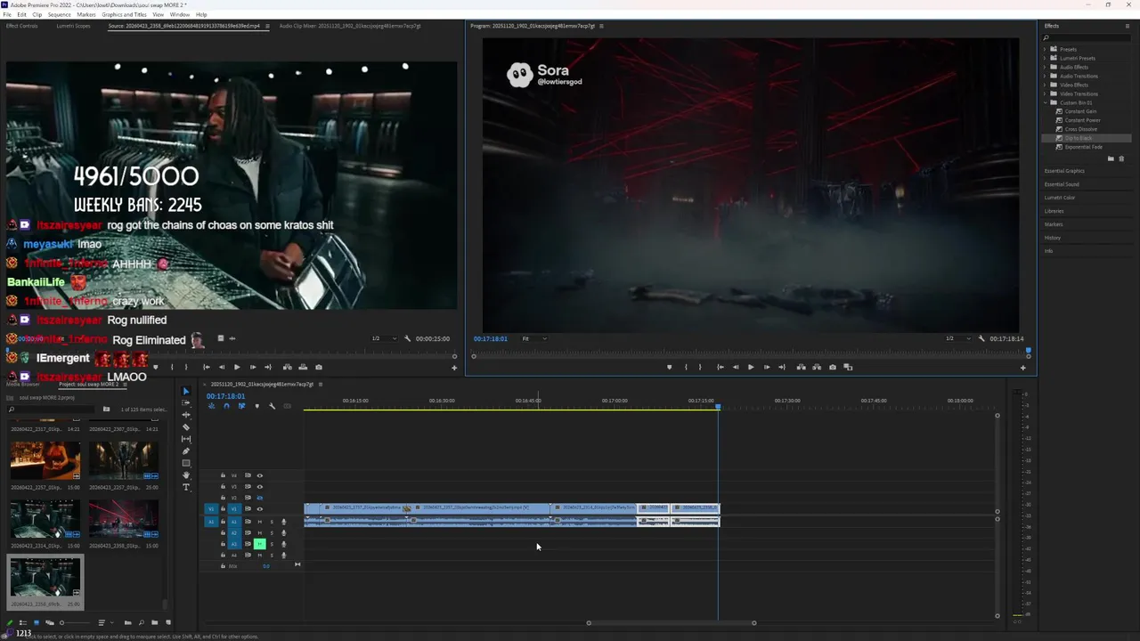Select the Ripple Edit tool
Screen dimensions: 1140x641
pos(186,415)
